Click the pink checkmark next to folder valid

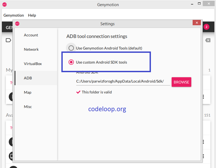coord(78,92)
